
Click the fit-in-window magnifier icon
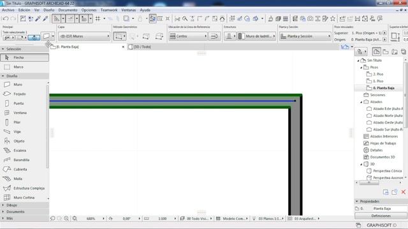tap(75, 219)
